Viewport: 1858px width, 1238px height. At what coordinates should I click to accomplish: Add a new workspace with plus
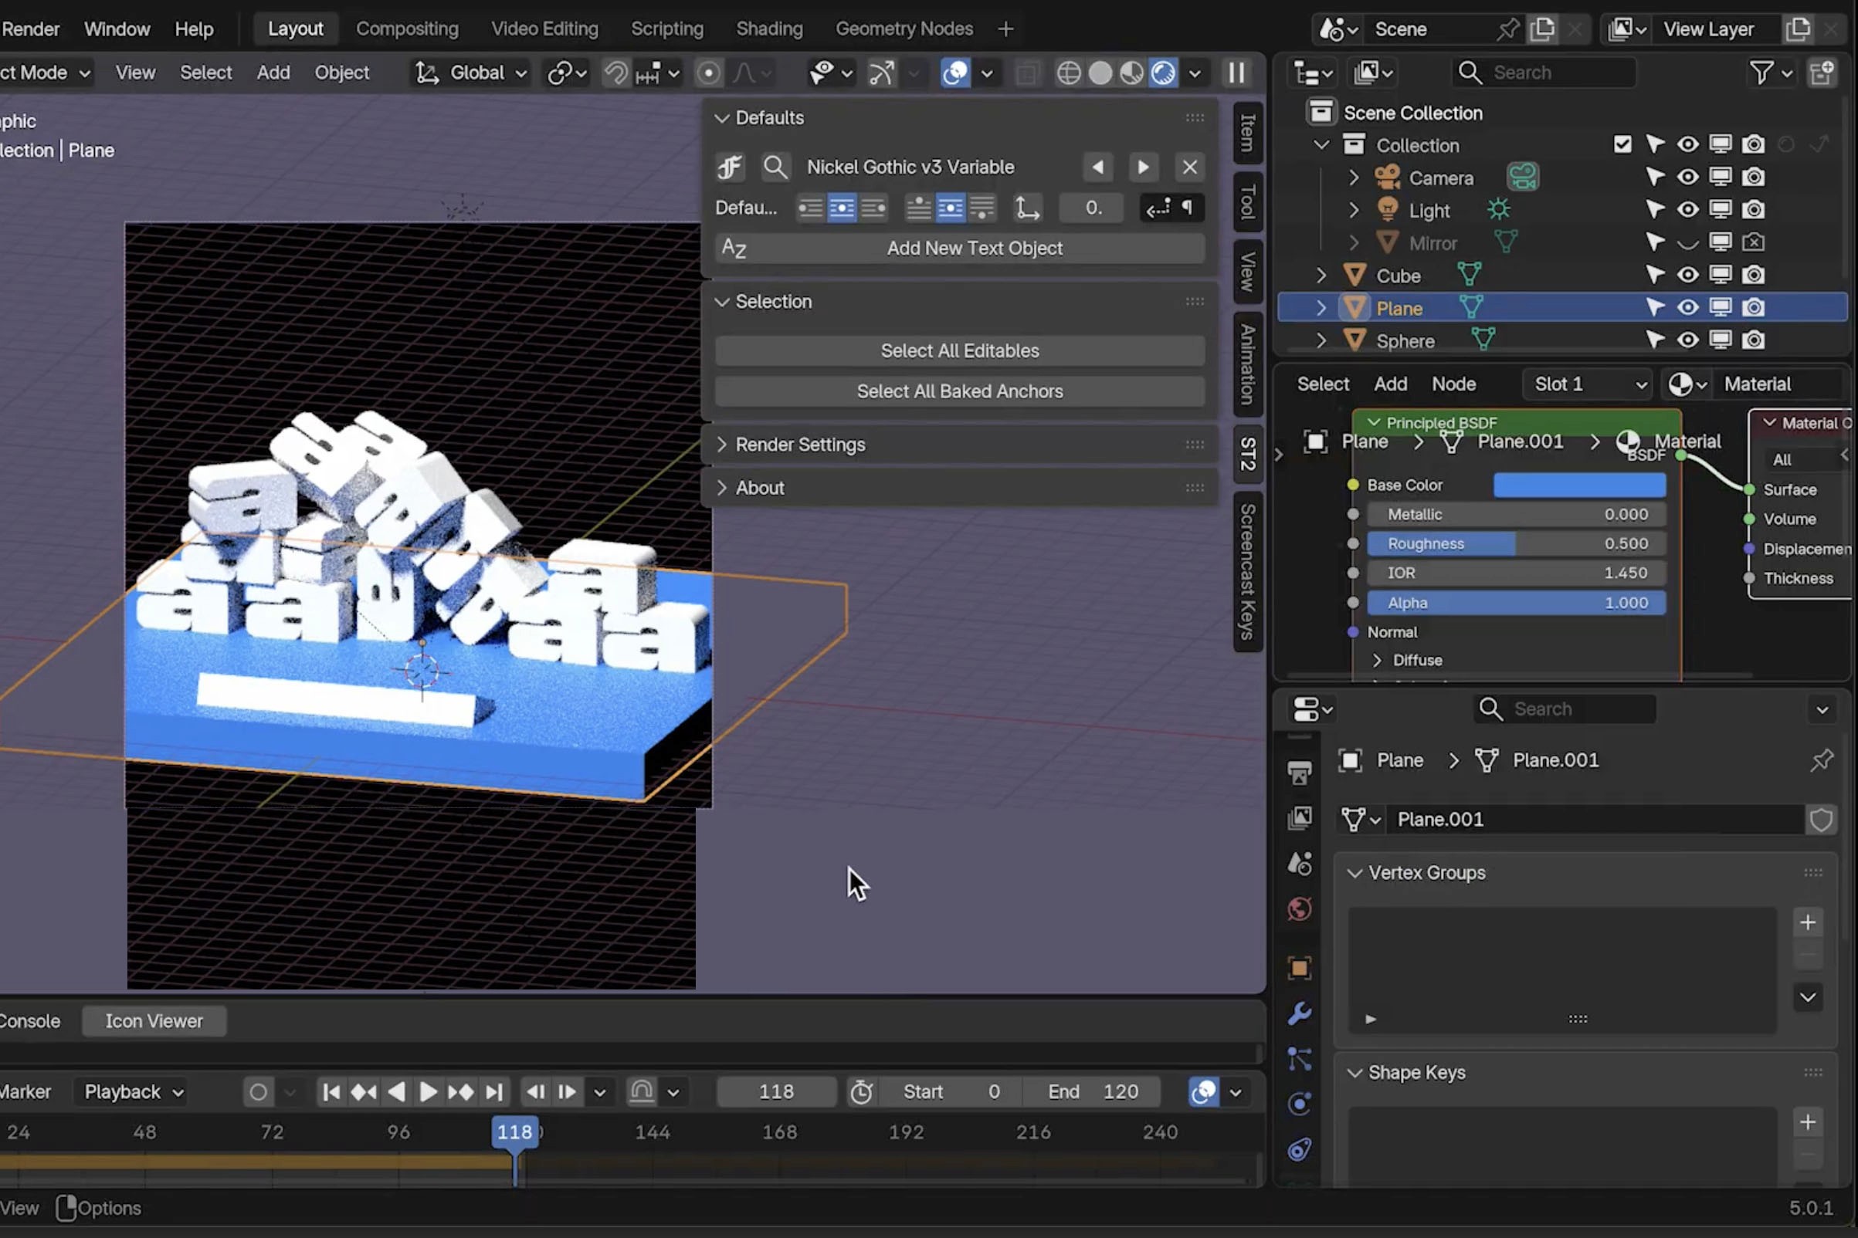pos(1005,29)
